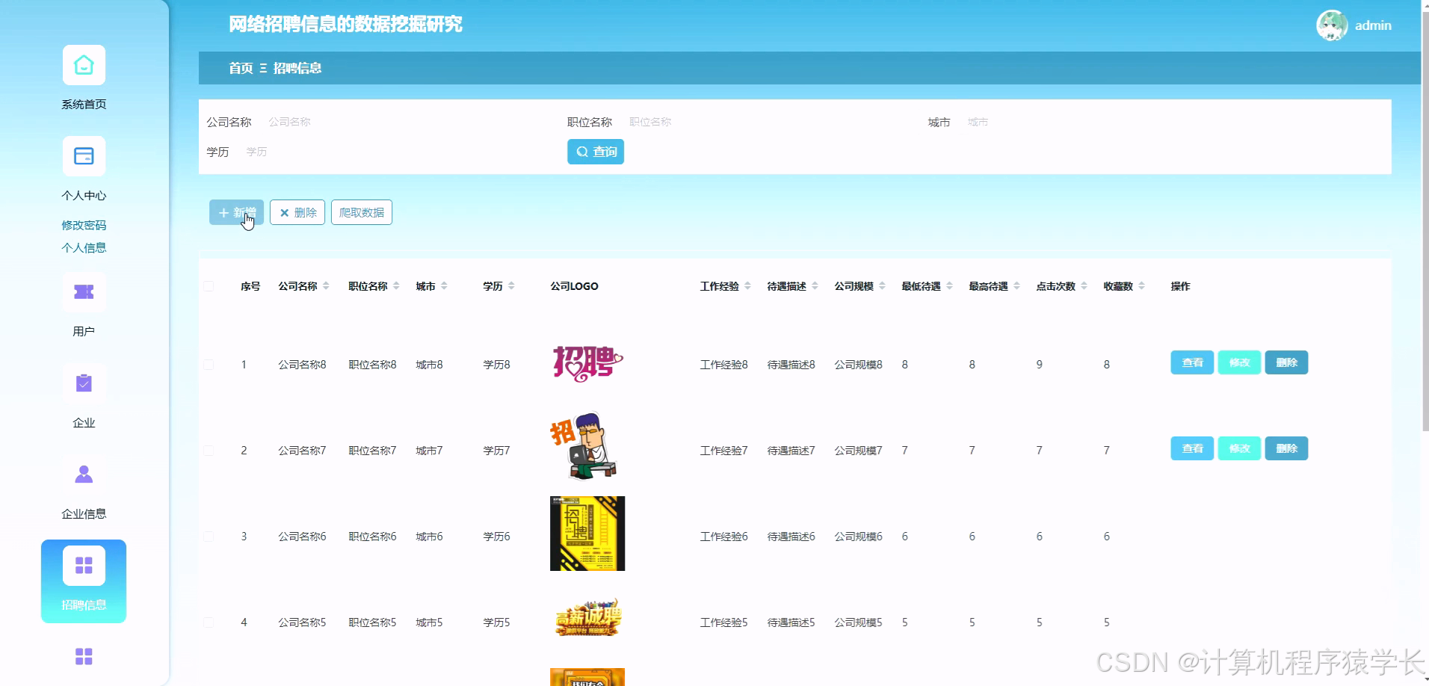Open 招聘信息 via its grid icon
Screen dimensions: 1429x686
(83, 566)
